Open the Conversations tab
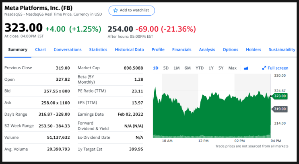Screen dimensions: 299x164 (68, 49)
